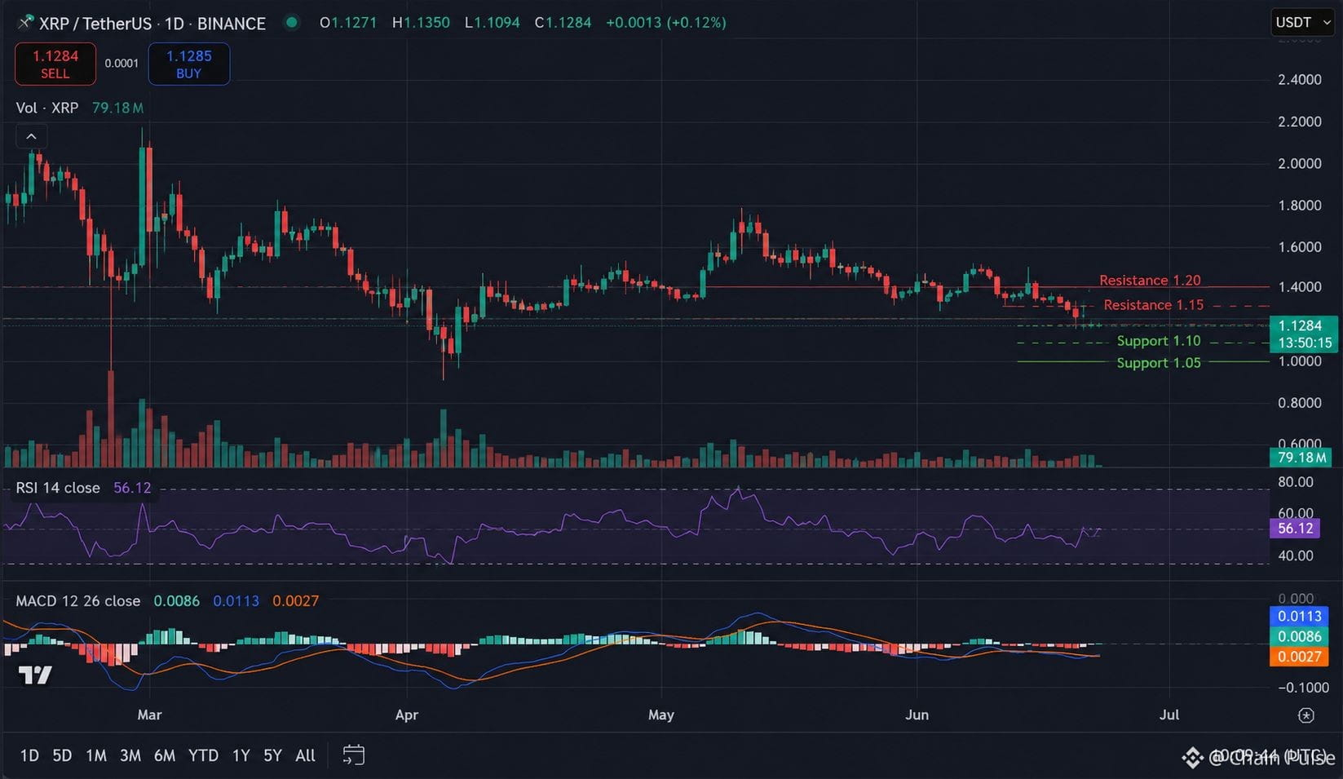
Task: Click the MACD 12 26 close indicator label
Action: click(78, 600)
